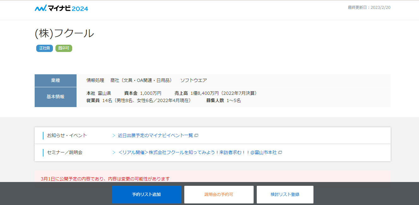Click the 業種 row header
This screenshot has width=419, height=205.
tap(55, 81)
